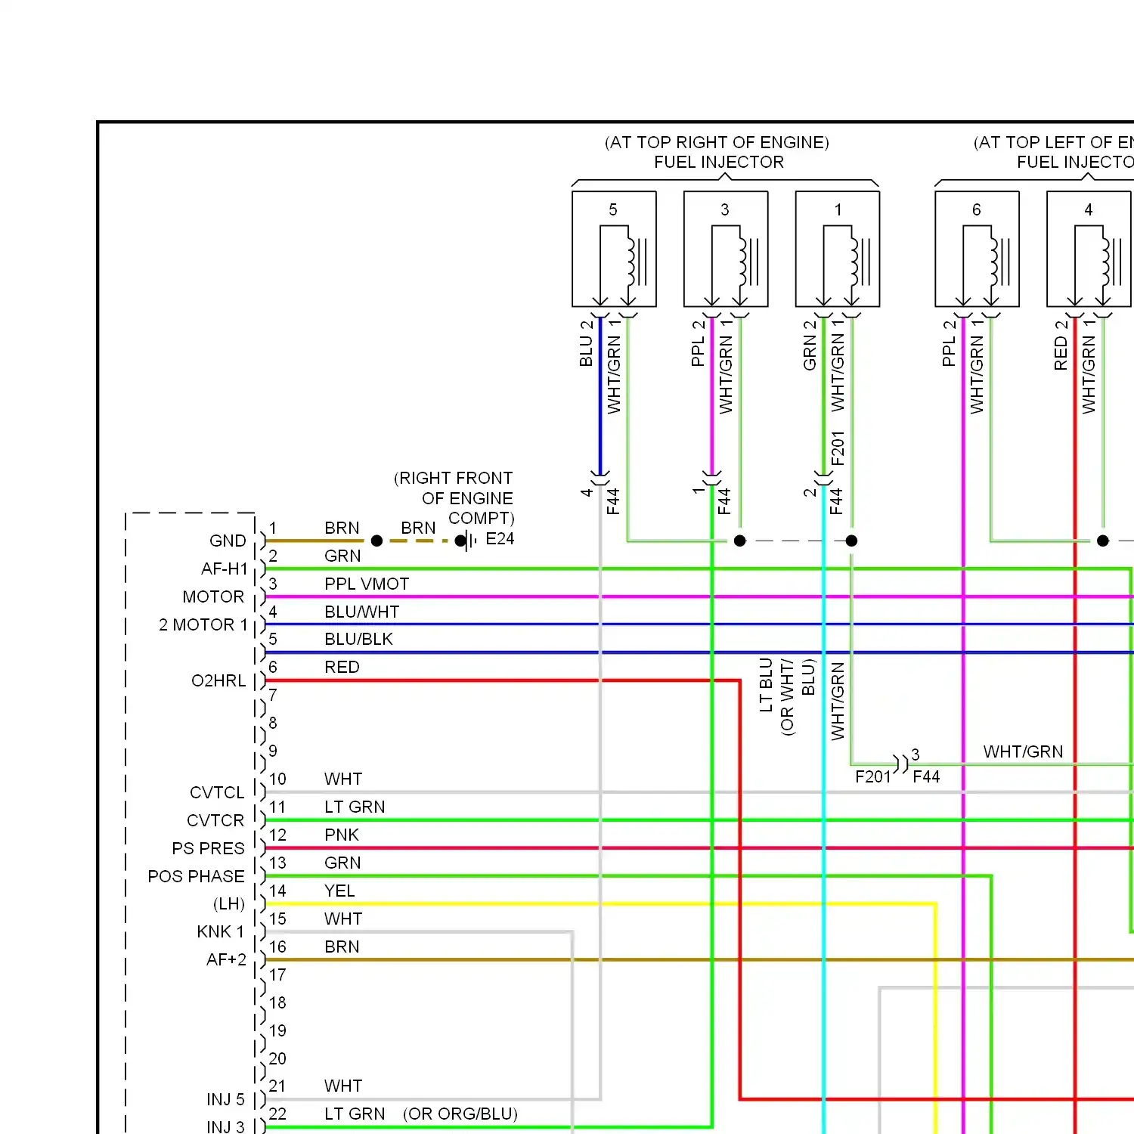Image resolution: width=1134 pixels, height=1134 pixels.
Task: Click the "E24" ground reference label
Action: pyautogui.click(x=500, y=538)
